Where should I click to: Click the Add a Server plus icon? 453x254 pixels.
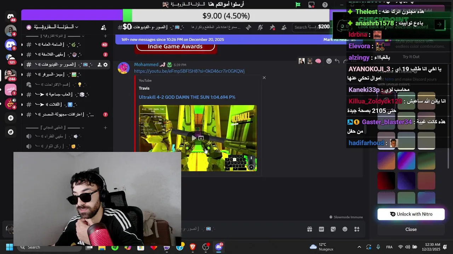tap(11, 118)
